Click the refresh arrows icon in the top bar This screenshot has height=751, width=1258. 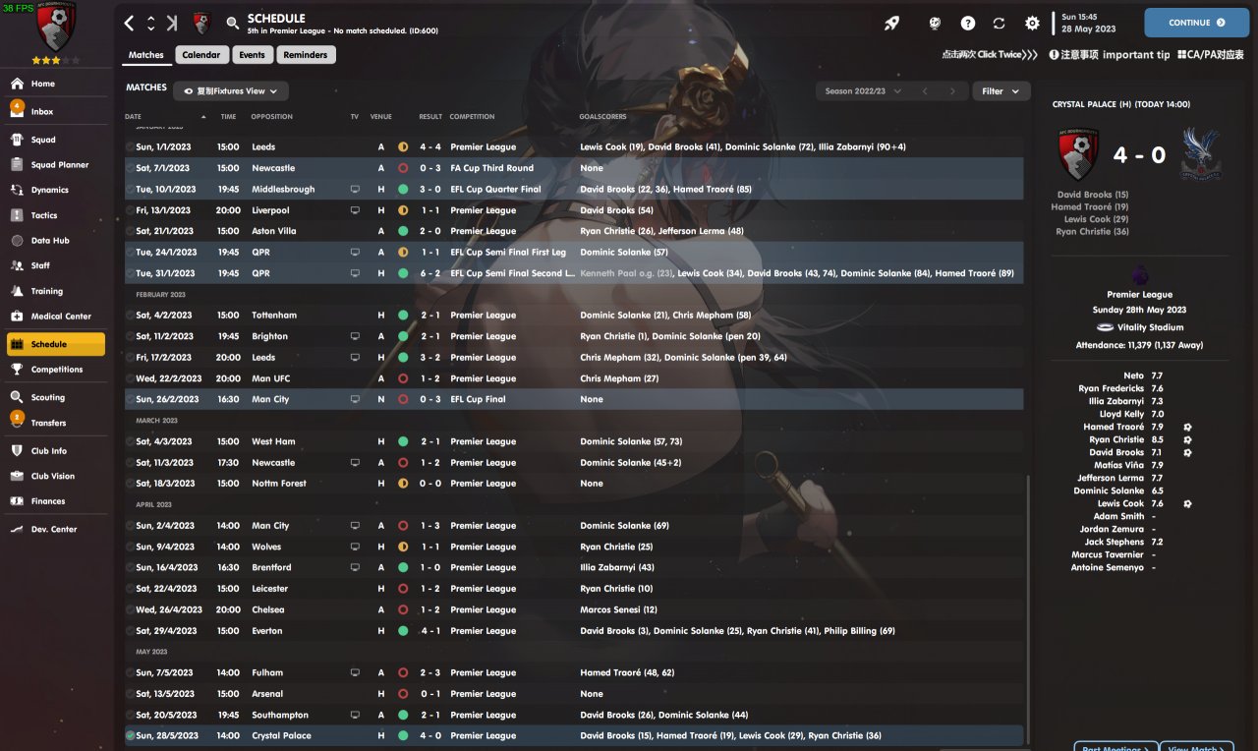pyautogui.click(x=1000, y=23)
